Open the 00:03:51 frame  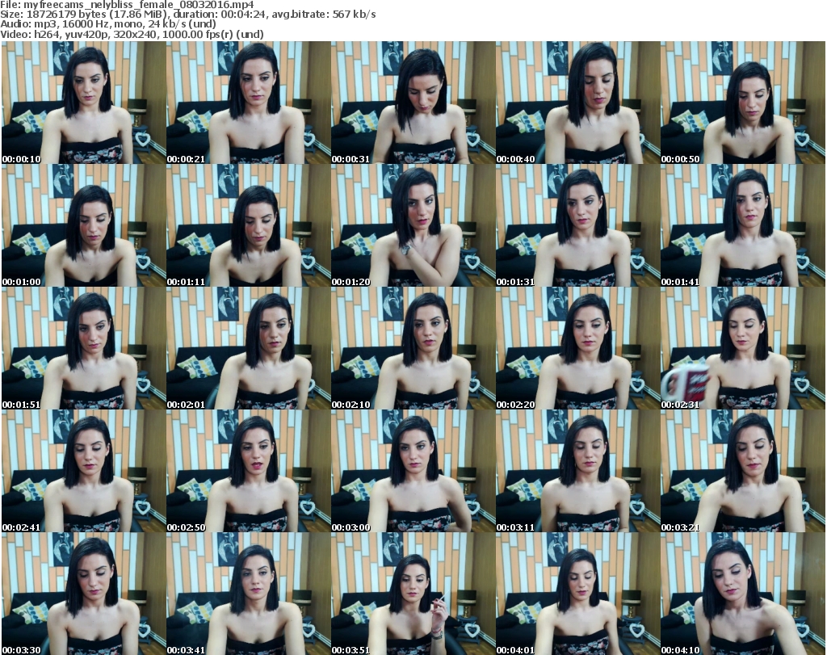(413, 594)
